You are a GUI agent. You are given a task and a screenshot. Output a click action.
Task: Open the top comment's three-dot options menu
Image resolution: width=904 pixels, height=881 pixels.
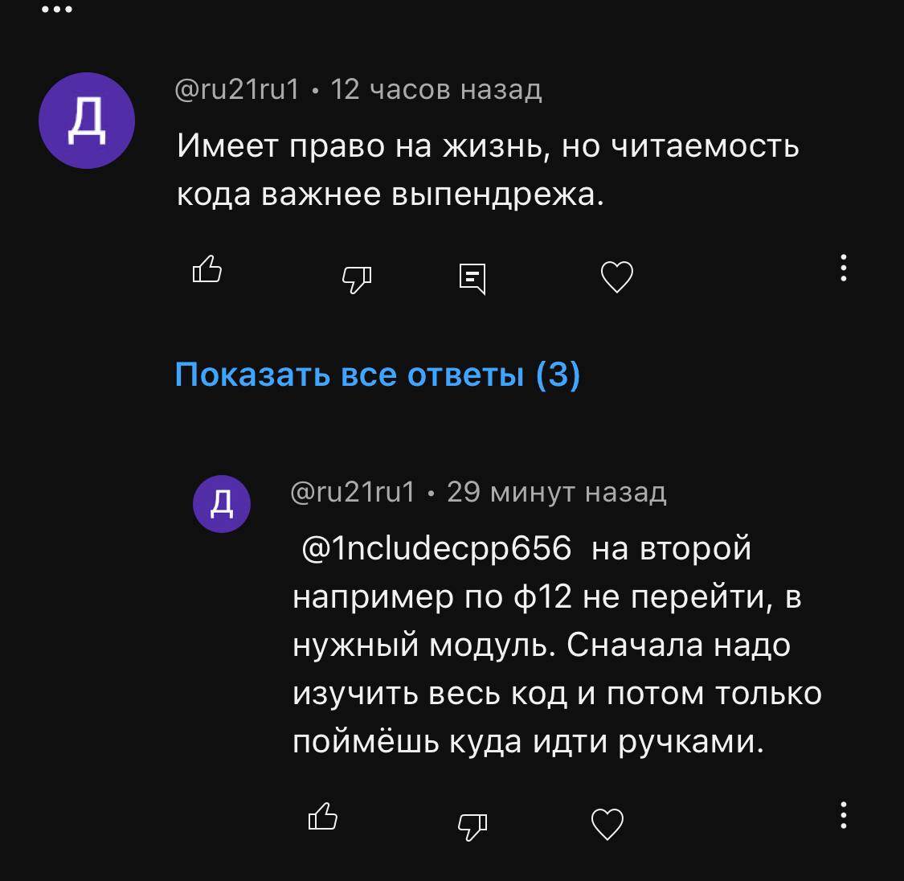(x=843, y=268)
